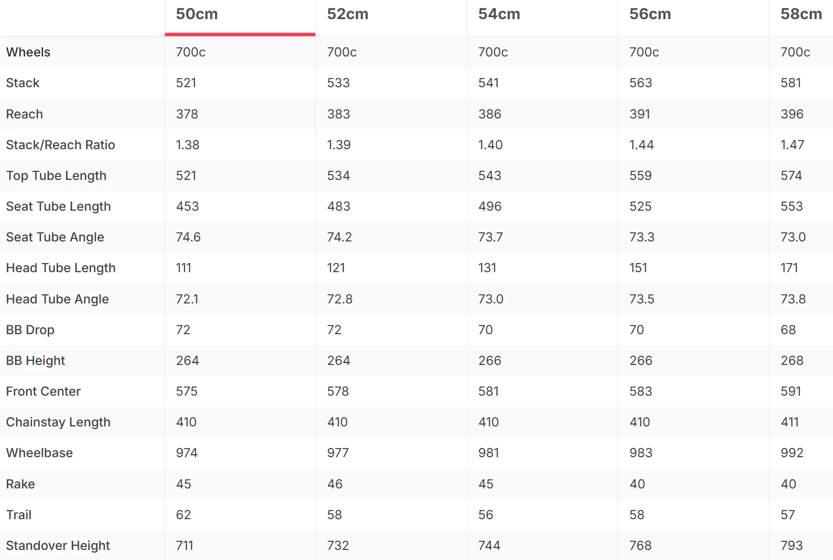Click the Front Center row label
Image resolution: width=833 pixels, height=560 pixels.
tap(43, 392)
